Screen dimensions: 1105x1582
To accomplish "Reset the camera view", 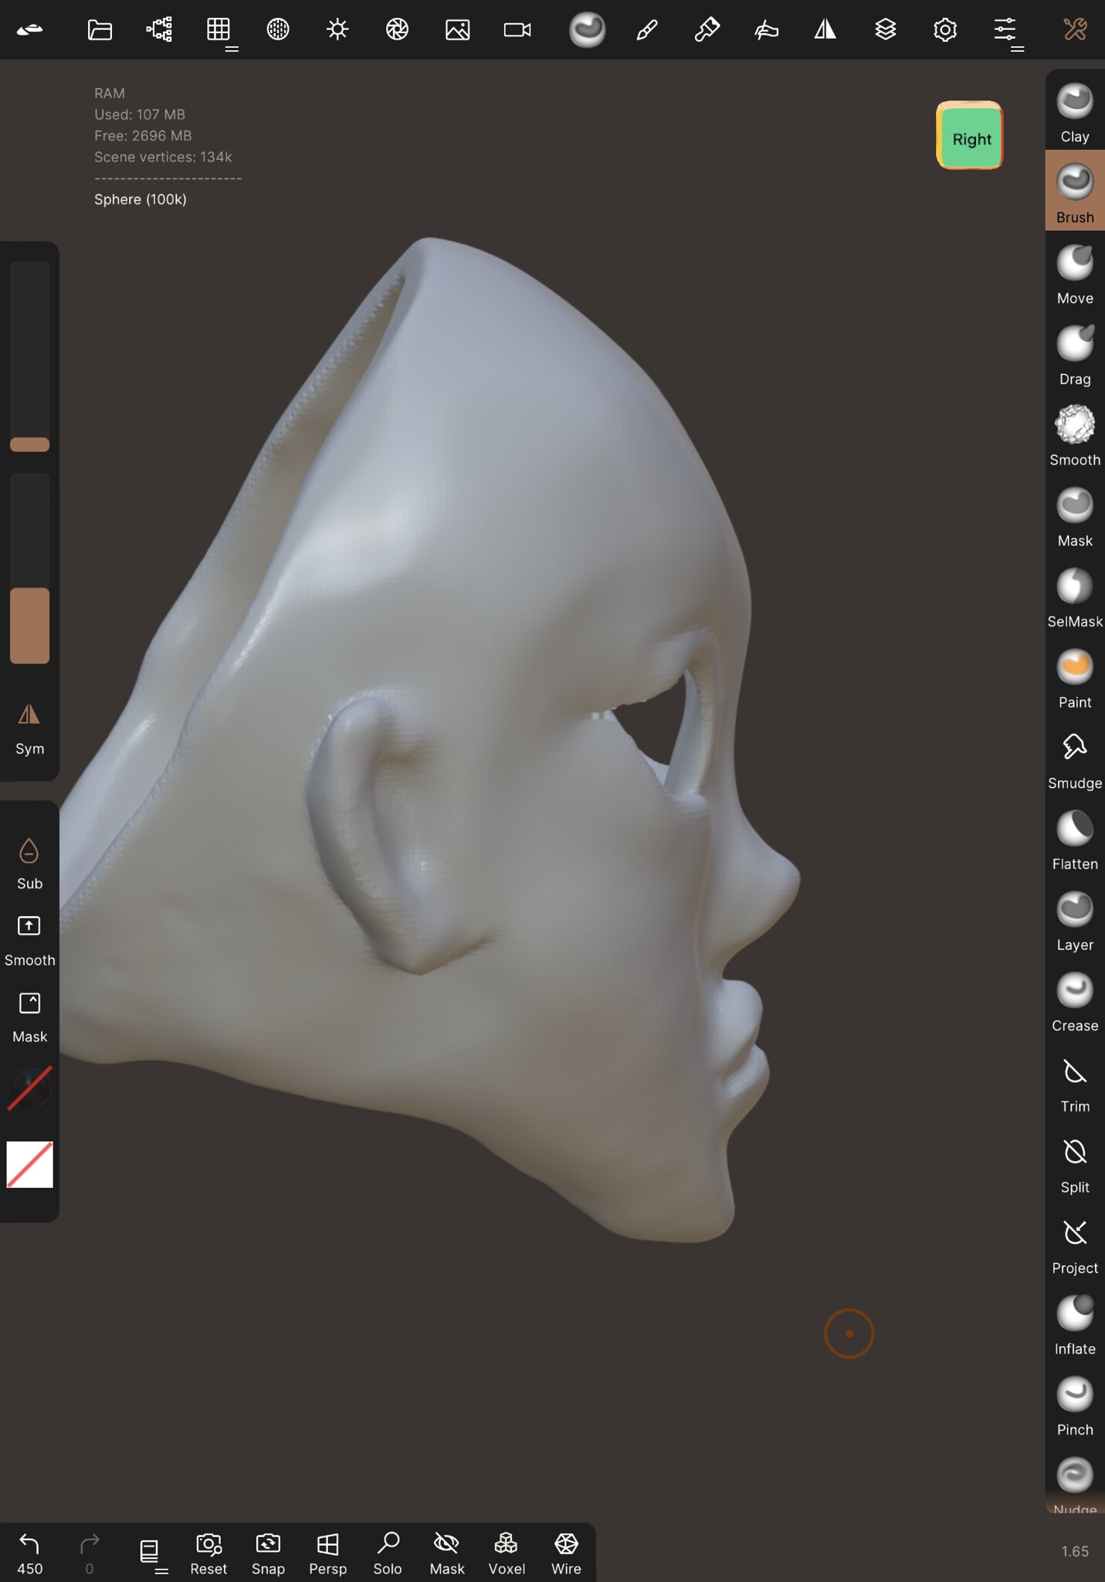I will click(208, 1553).
